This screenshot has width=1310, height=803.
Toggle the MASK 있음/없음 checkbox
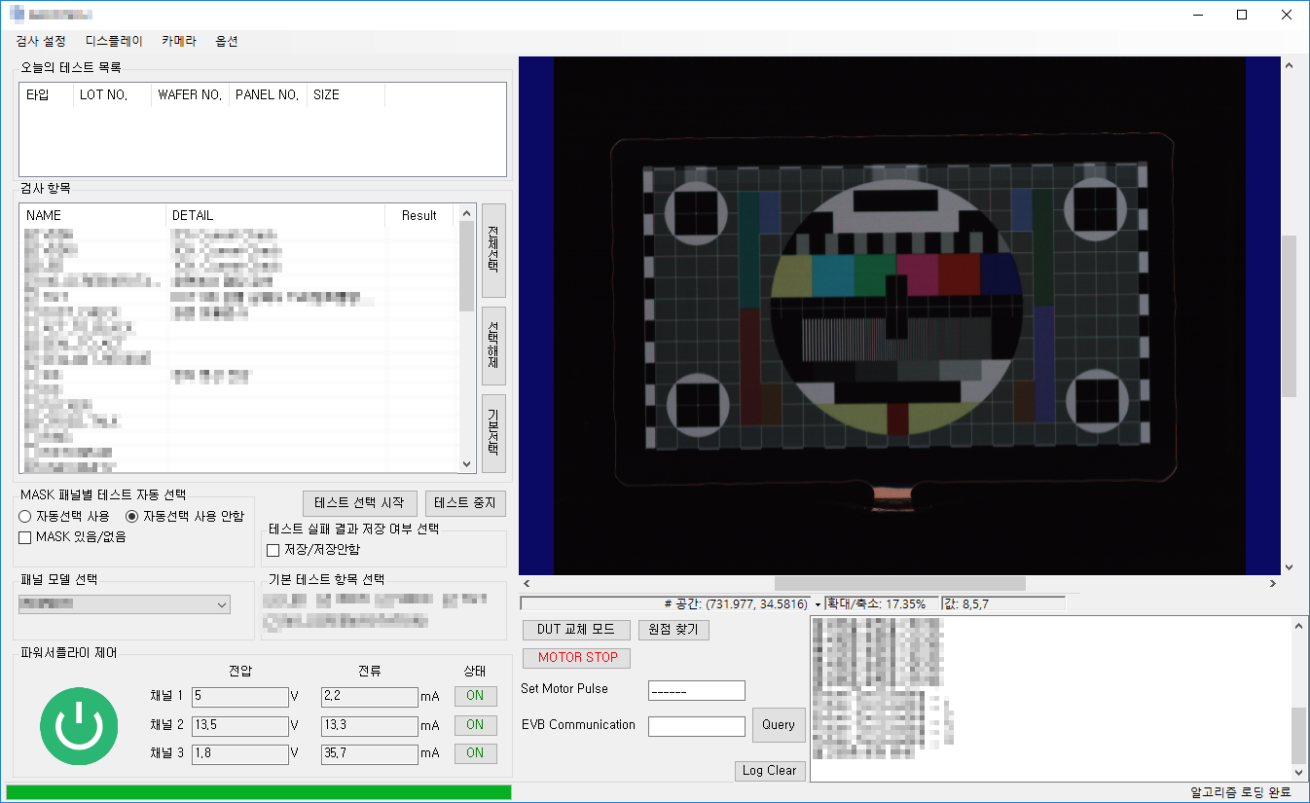pos(72,536)
